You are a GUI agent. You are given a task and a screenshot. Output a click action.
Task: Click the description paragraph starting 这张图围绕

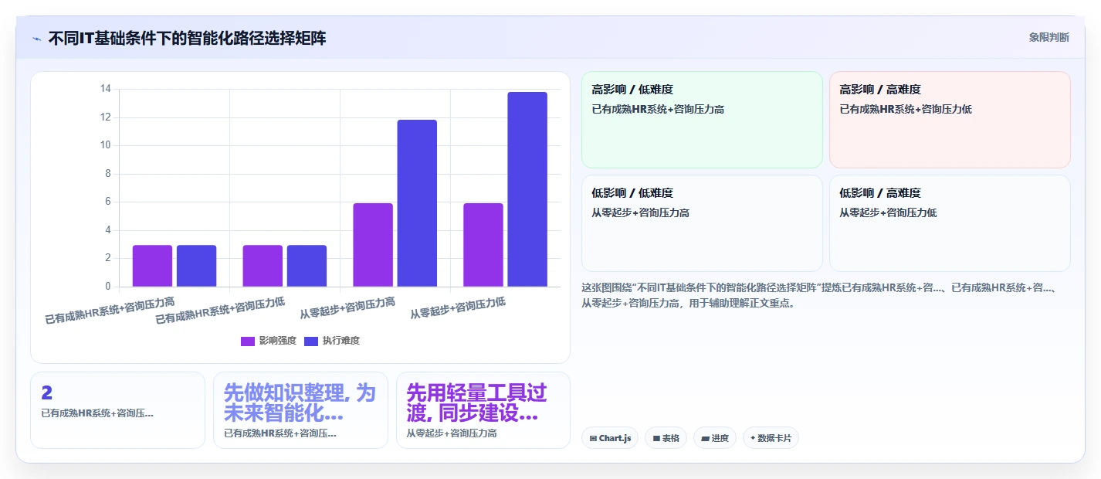click(820, 295)
